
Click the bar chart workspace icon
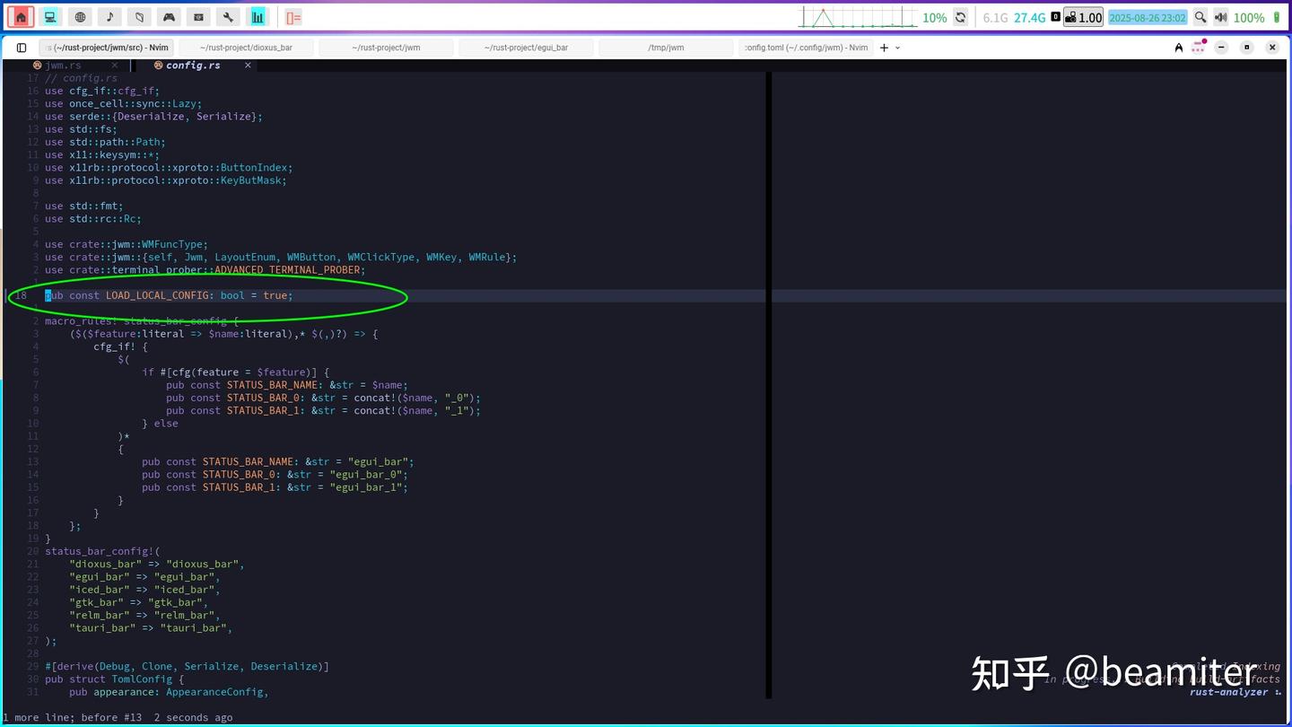click(258, 17)
